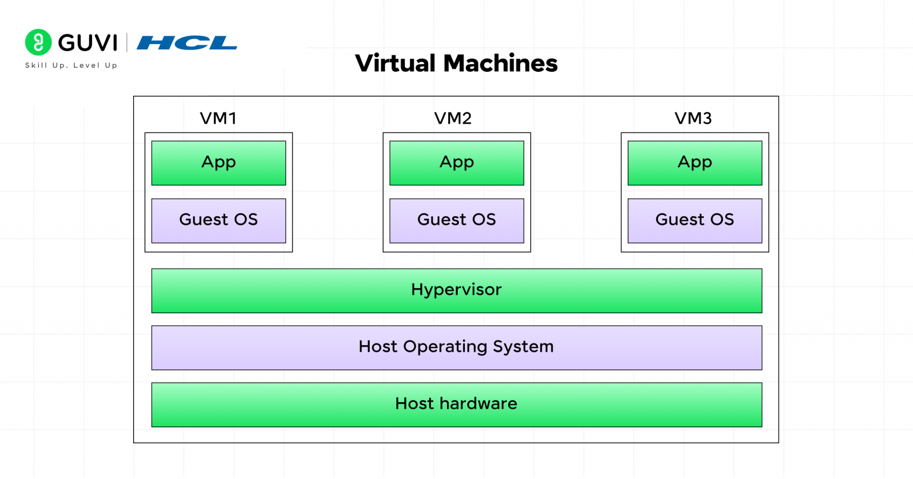This screenshot has width=913, height=479.
Task: Click the GUVI logo icon
Action: pyautogui.click(x=37, y=42)
